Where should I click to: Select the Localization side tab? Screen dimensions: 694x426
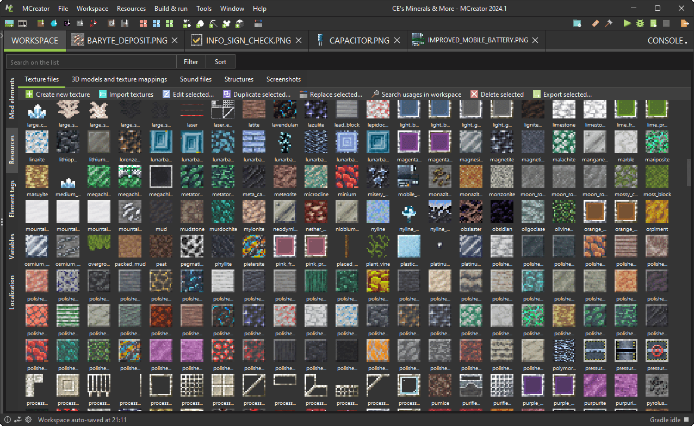coord(13,292)
